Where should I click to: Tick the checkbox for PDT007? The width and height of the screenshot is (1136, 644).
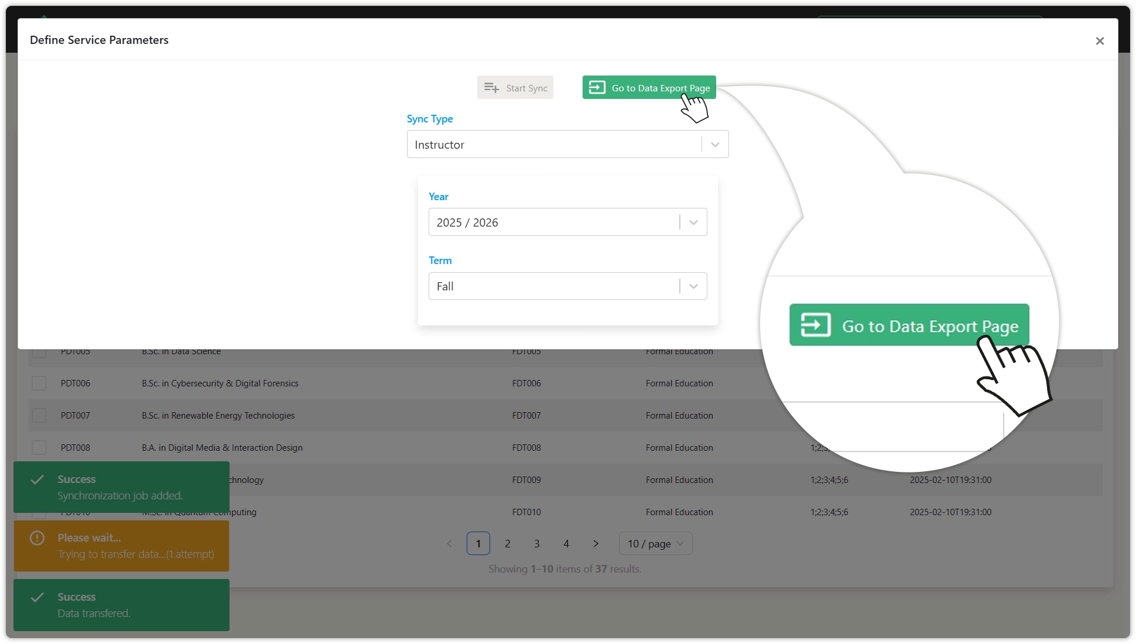(39, 416)
